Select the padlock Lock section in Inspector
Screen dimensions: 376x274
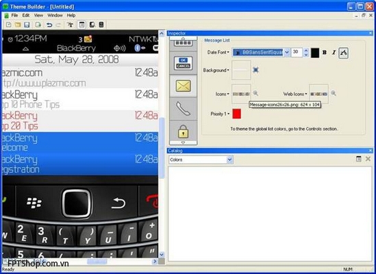pyautogui.click(x=183, y=131)
